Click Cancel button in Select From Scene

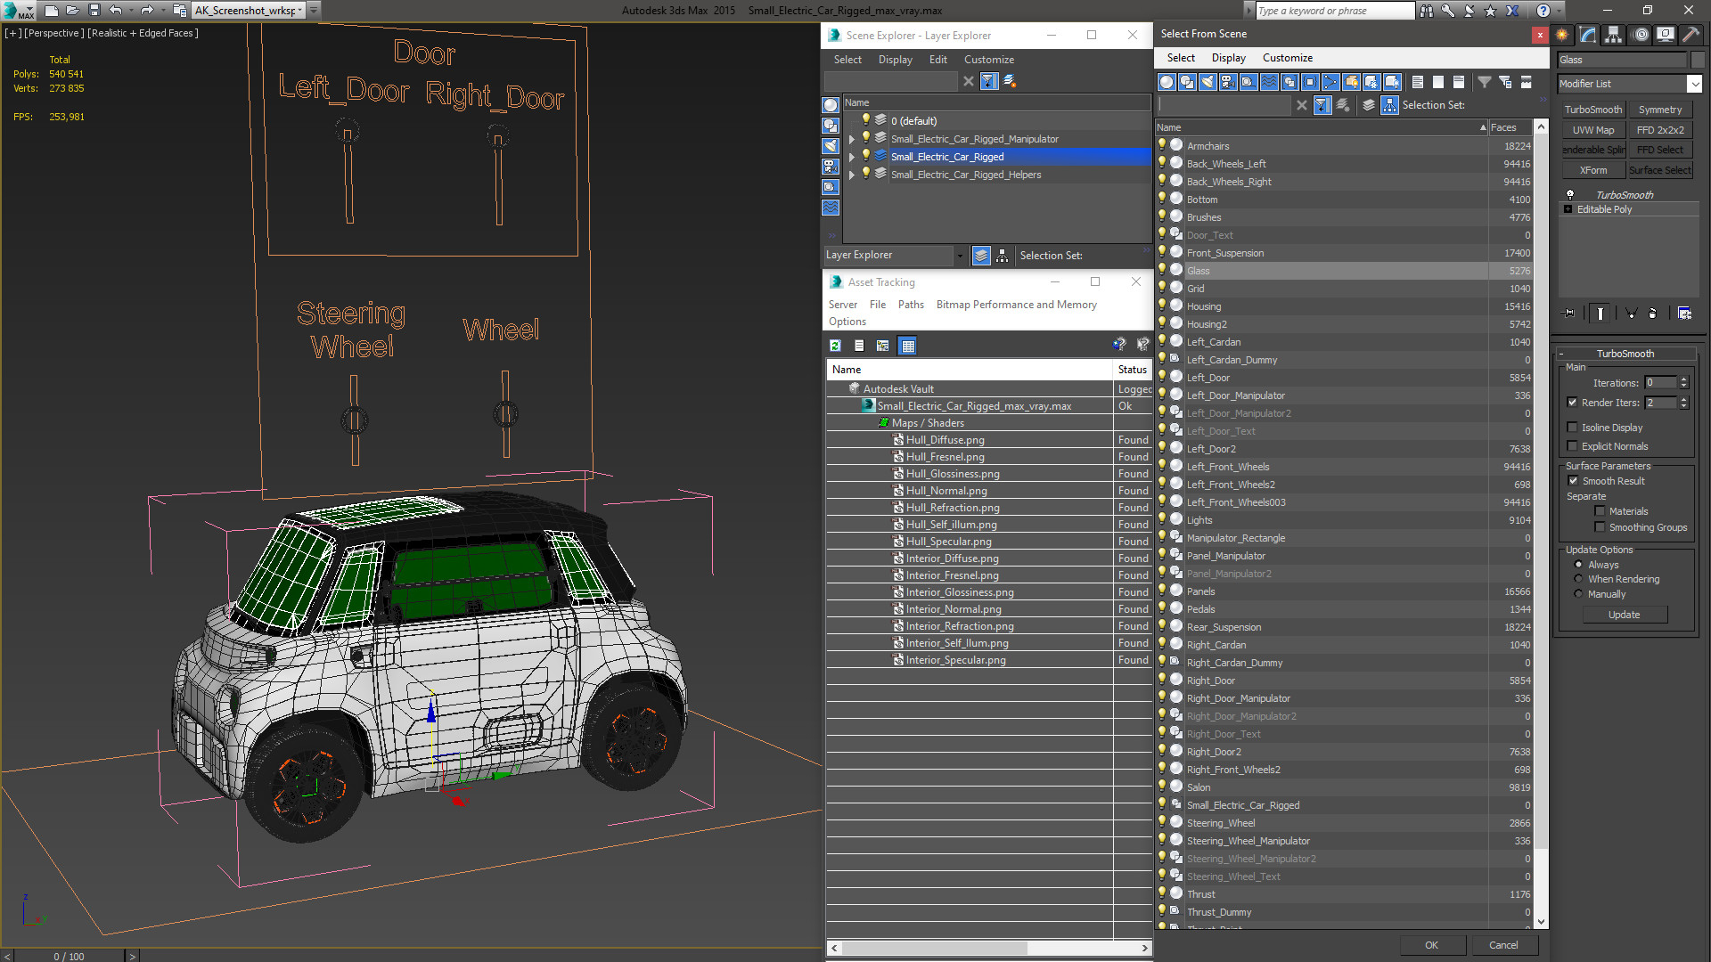(1503, 945)
